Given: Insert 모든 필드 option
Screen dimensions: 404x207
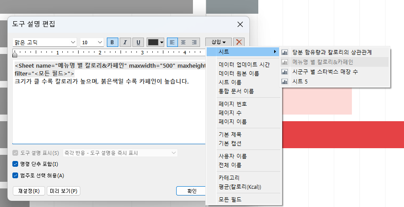Looking at the screenshot, I should [230, 199].
